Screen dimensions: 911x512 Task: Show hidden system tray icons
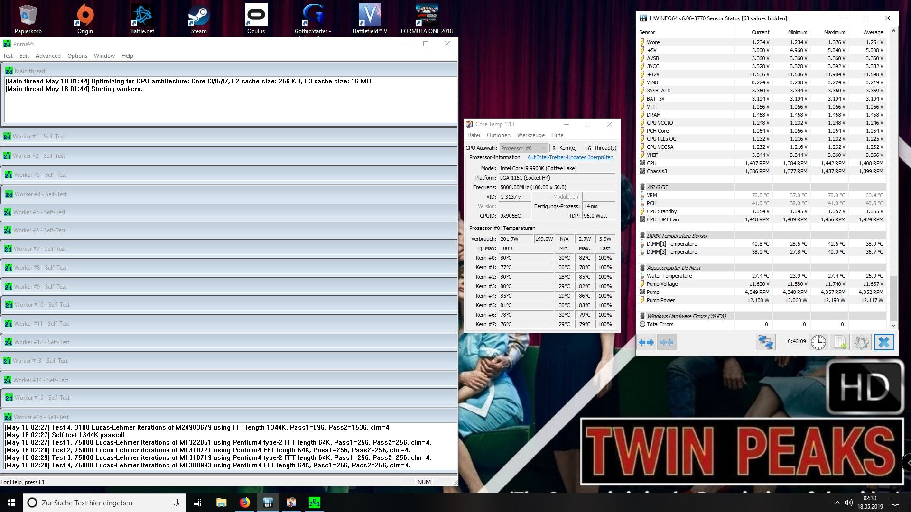point(837,503)
